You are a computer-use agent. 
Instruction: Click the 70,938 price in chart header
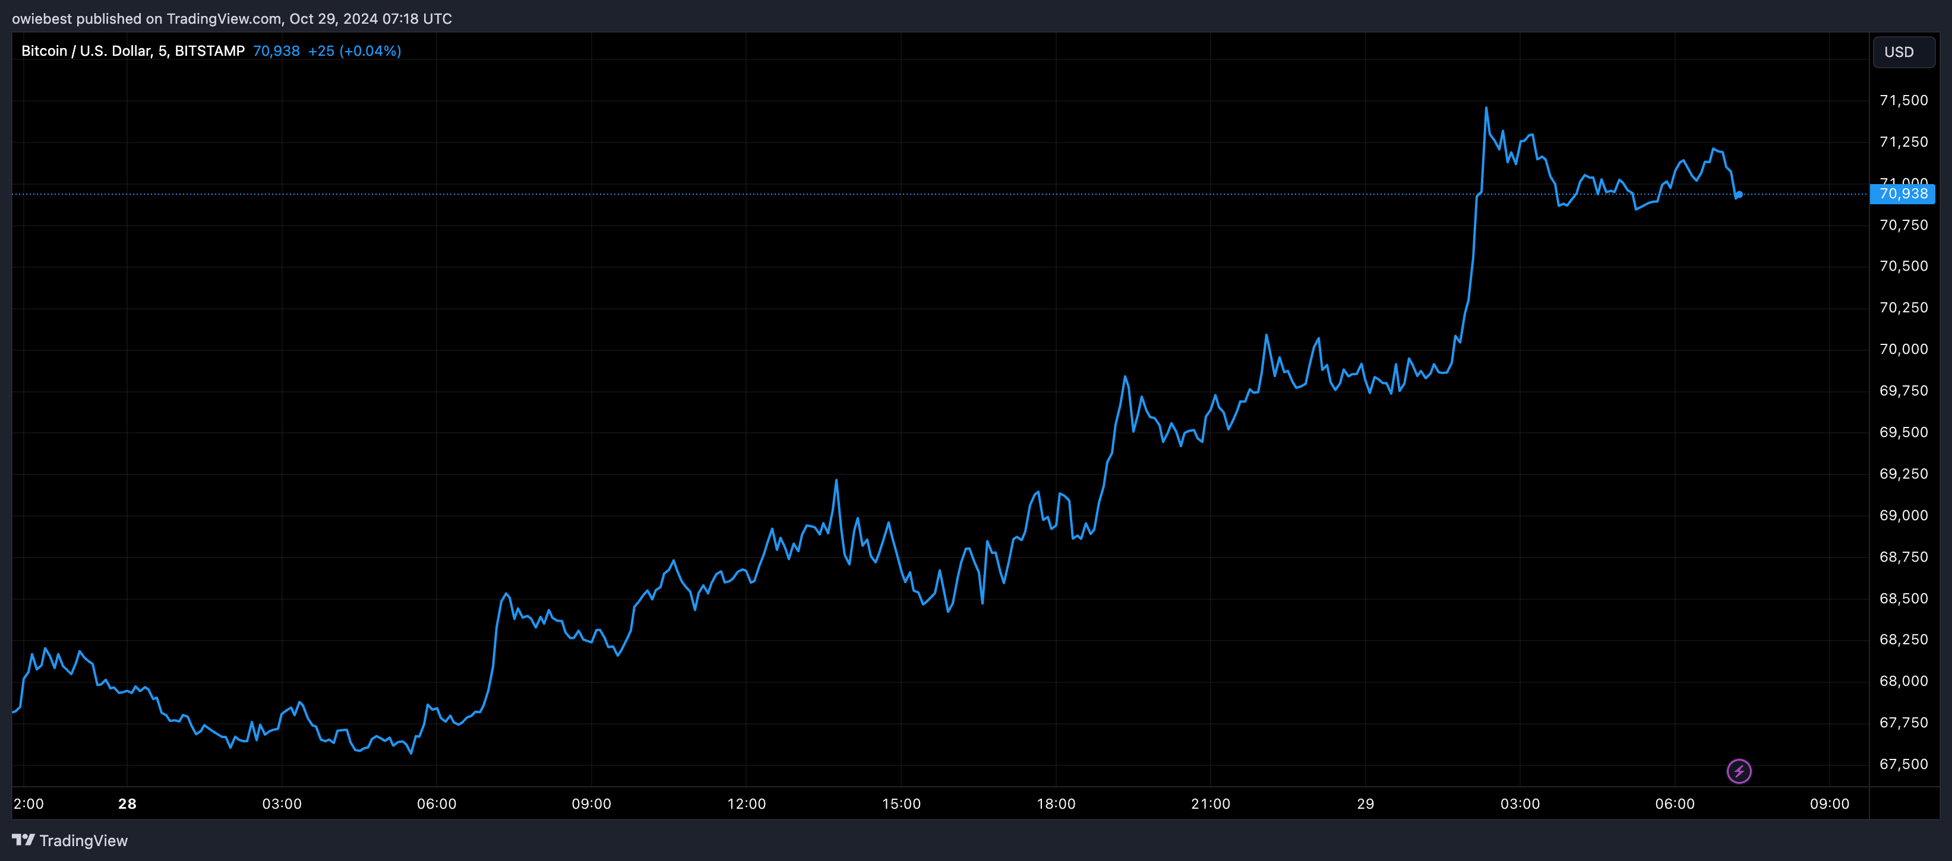[277, 50]
